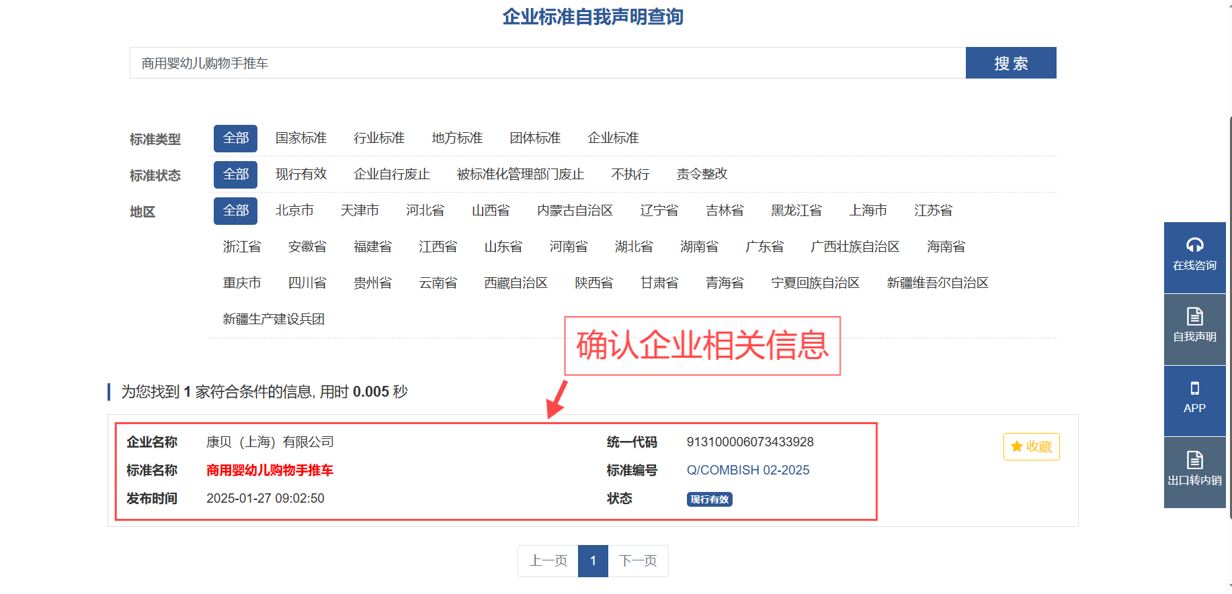Choose 企业自行废止 status filter
Viewport: 1232px width, 594px height.
(391, 175)
